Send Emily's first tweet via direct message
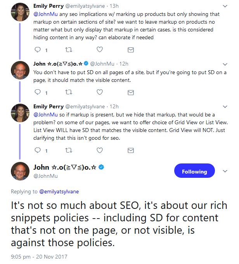The height and width of the screenshot is (264, 239). click(x=131, y=50)
